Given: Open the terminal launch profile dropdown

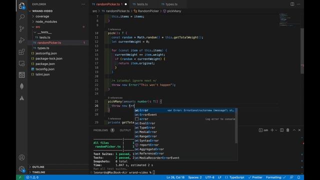Looking at the screenshot, I should [x=276, y=130].
